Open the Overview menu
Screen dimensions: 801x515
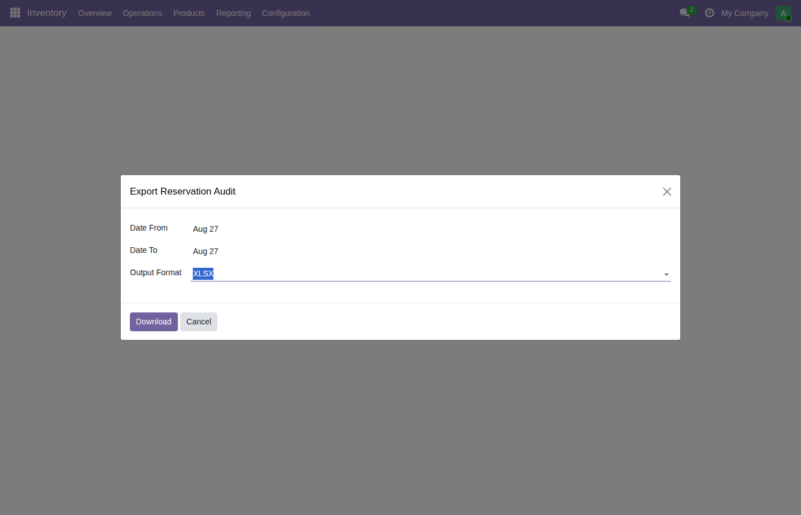coord(95,13)
